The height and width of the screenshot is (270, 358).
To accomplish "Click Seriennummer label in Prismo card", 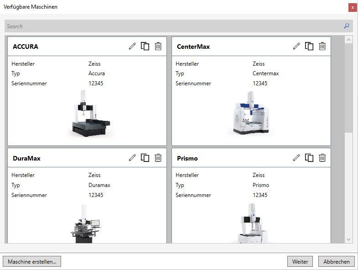I will tap(193, 195).
